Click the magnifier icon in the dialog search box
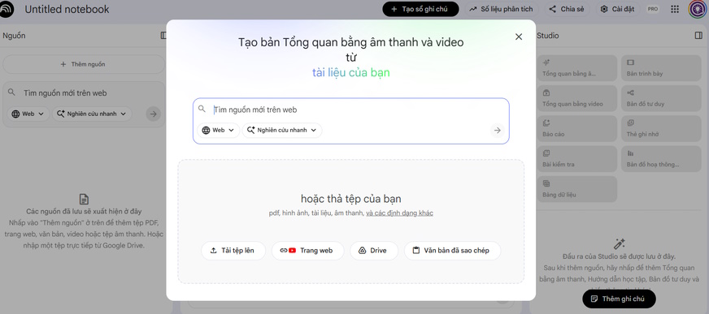The image size is (709, 314). (x=202, y=109)
